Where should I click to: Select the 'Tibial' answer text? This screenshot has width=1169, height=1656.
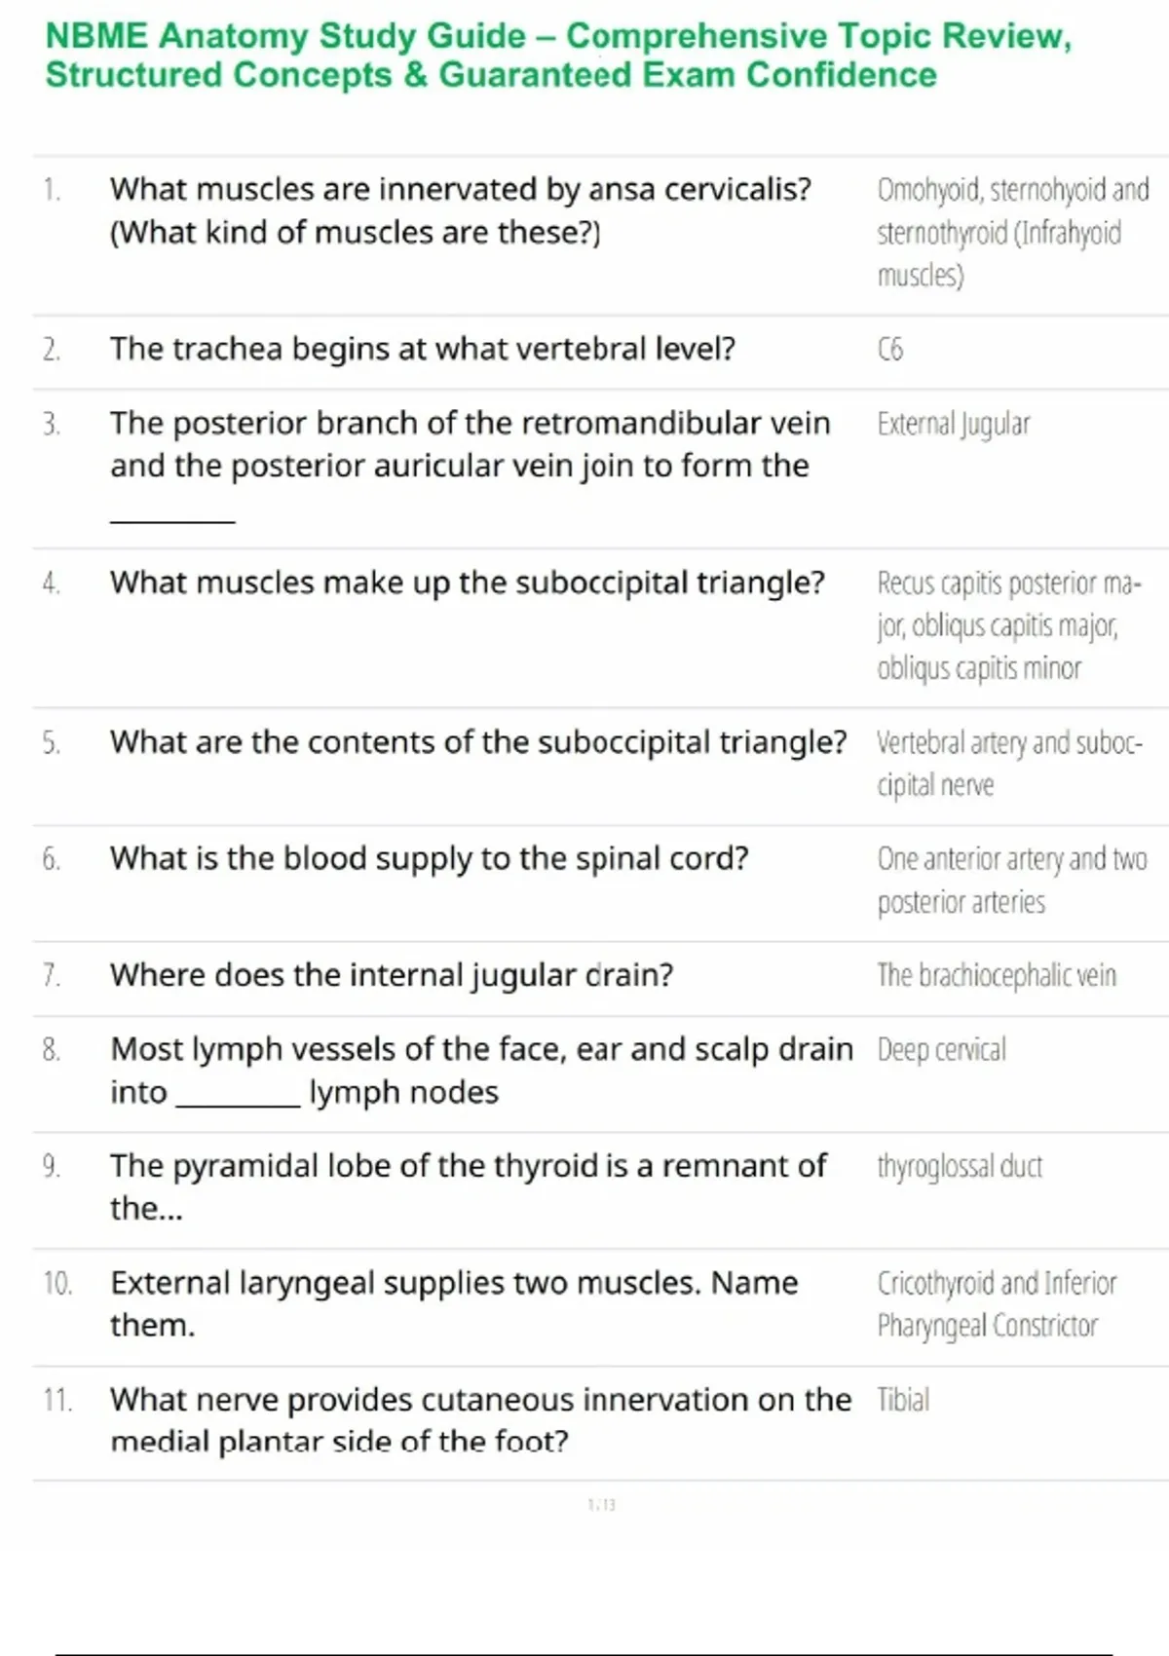pyautogui.click(x=903, y=1400)
